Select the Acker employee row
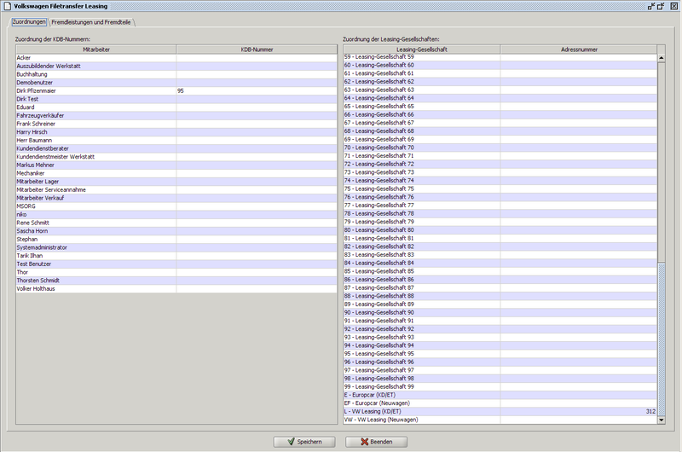The image size is (682, 452). tap(176, 58)
